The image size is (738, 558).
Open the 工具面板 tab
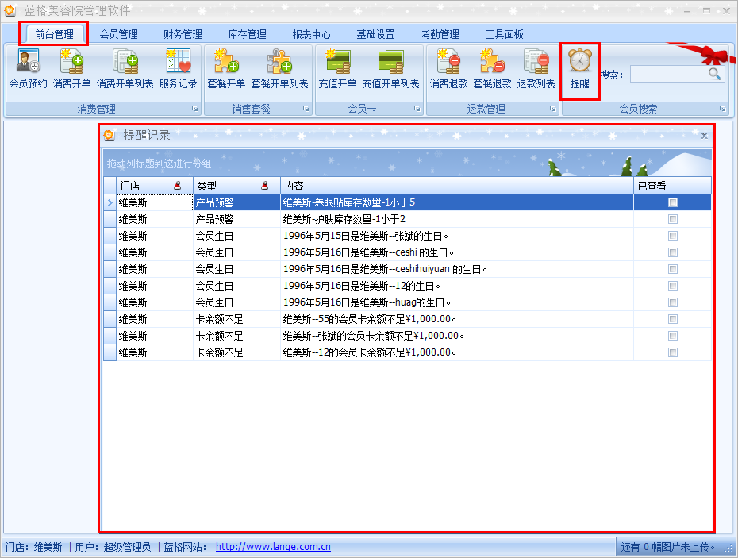pyautogui.click(x=504, y=34)
